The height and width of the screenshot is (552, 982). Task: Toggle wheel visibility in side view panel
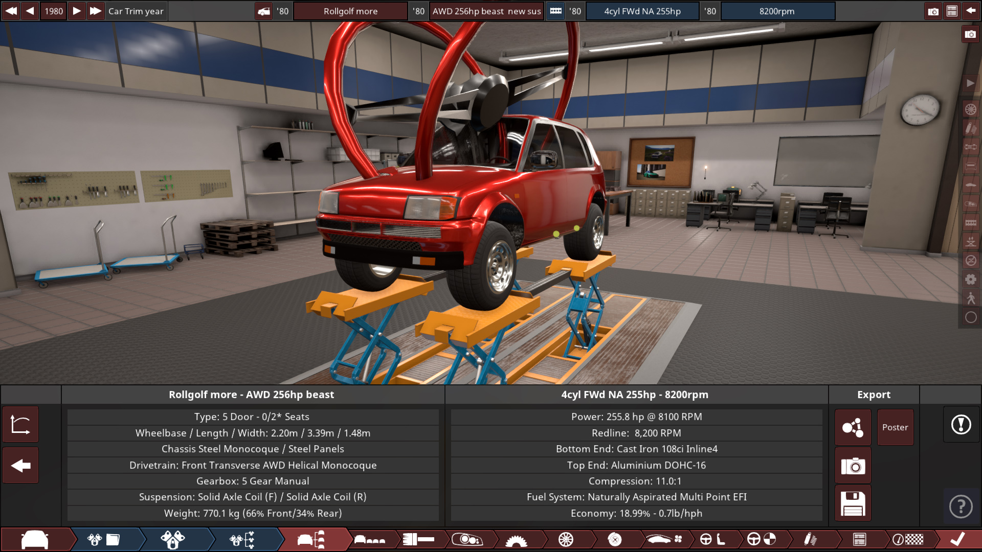(x=970, y=109)
